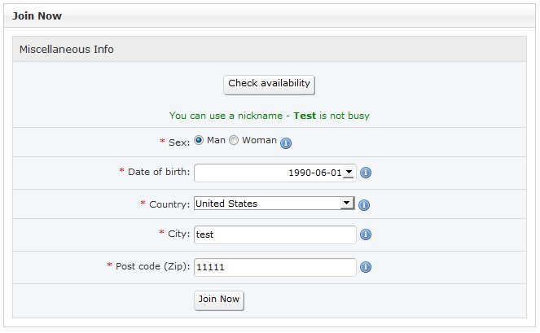Click the Post code (Zip) info icon
This screenshot has width=540, height=333.
pyautogui.click(x=366, y=267)
